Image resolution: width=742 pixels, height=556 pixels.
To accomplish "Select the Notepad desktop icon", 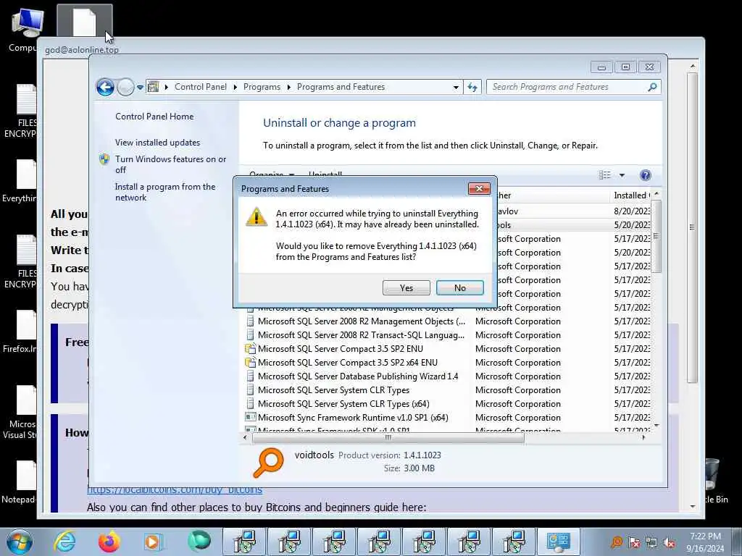I will click(x=19, y=482).
